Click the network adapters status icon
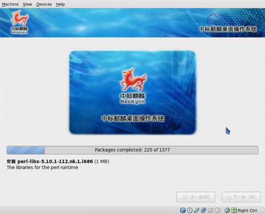Image resolution: width=265 pixels, height=214 pixels. pyautogui.click(x=204, y=210)
